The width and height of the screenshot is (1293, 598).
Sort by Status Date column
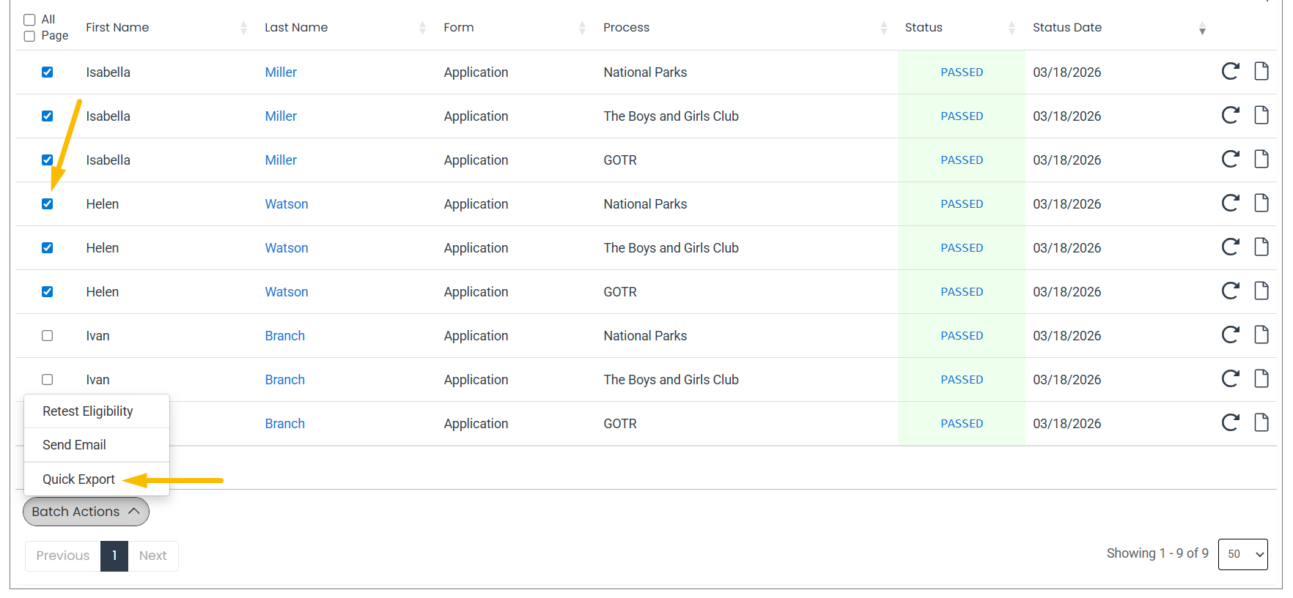1202,28
